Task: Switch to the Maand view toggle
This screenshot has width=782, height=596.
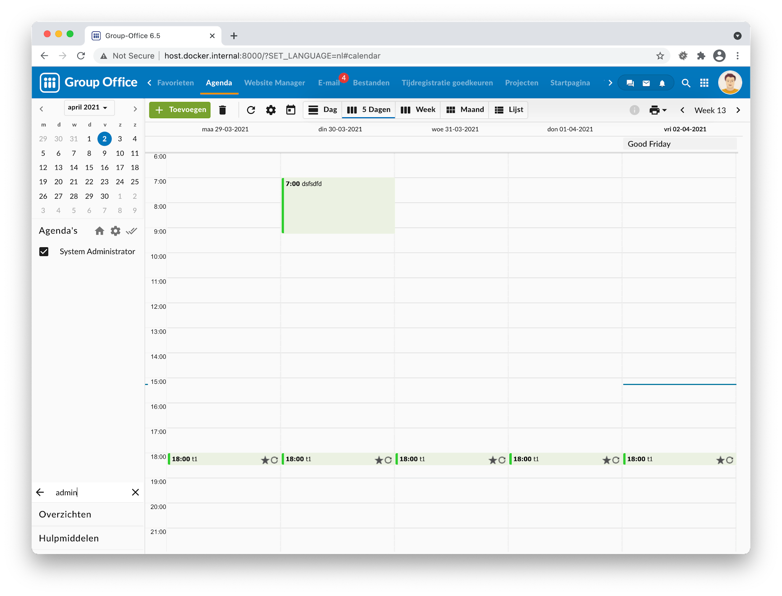Action: pyautogui.click(x=465, y=110)
